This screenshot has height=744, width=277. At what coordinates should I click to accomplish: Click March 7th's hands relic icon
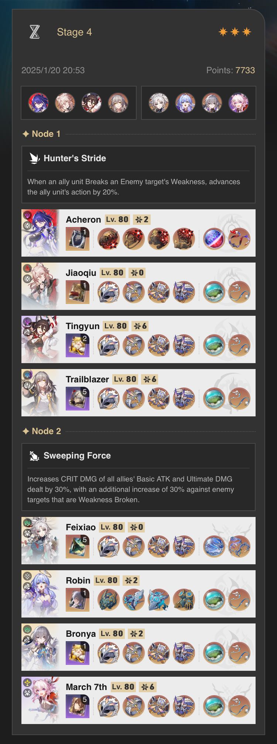click(x=134, y=706)
